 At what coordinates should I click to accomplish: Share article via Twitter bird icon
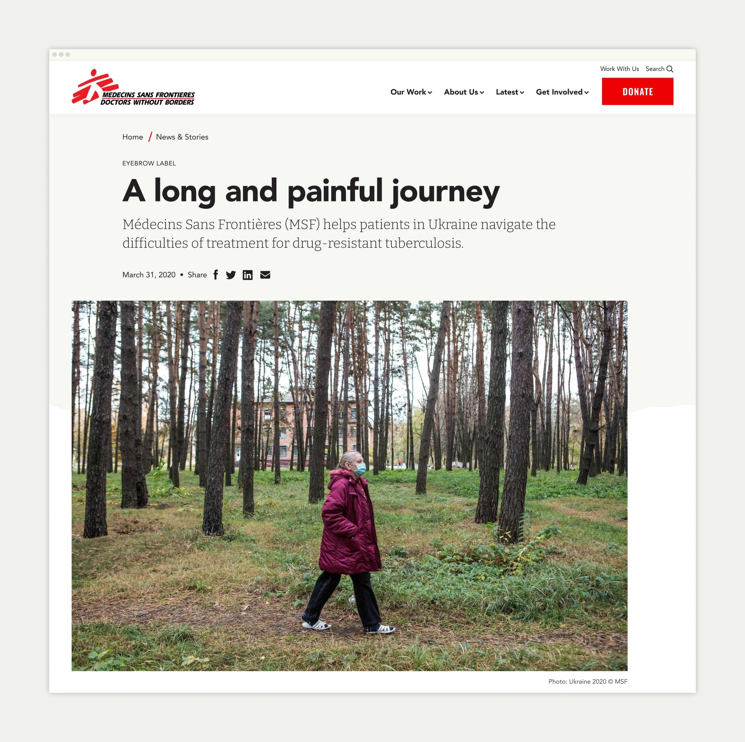(231, 275)
